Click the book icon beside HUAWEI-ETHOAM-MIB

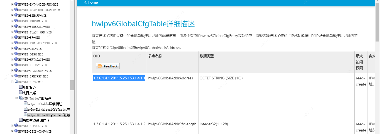point(16,21)
